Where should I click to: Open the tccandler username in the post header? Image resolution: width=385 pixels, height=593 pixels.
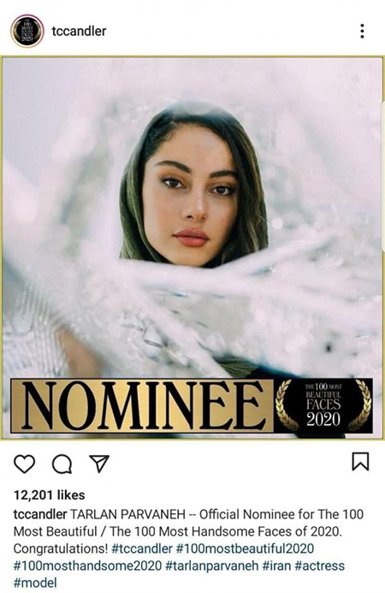[79, 31]
